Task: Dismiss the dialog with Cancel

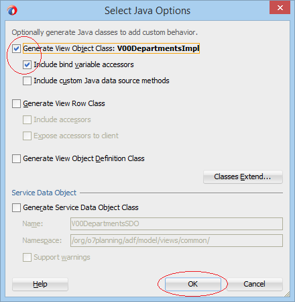Action: tap(255, 284)
